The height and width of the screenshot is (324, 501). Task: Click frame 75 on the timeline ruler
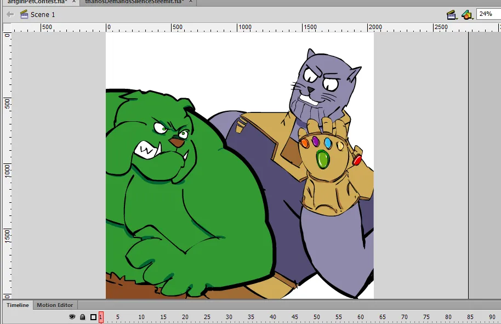(426, 317)
